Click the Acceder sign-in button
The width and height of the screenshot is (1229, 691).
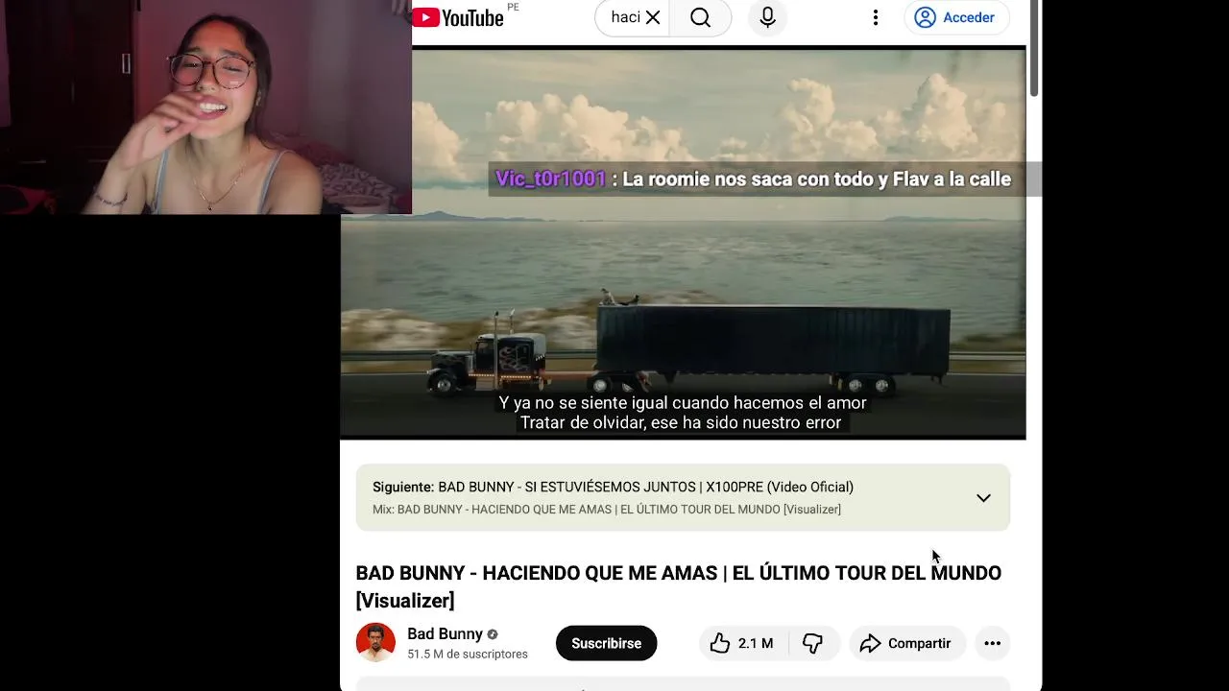(x=954, y=17)
